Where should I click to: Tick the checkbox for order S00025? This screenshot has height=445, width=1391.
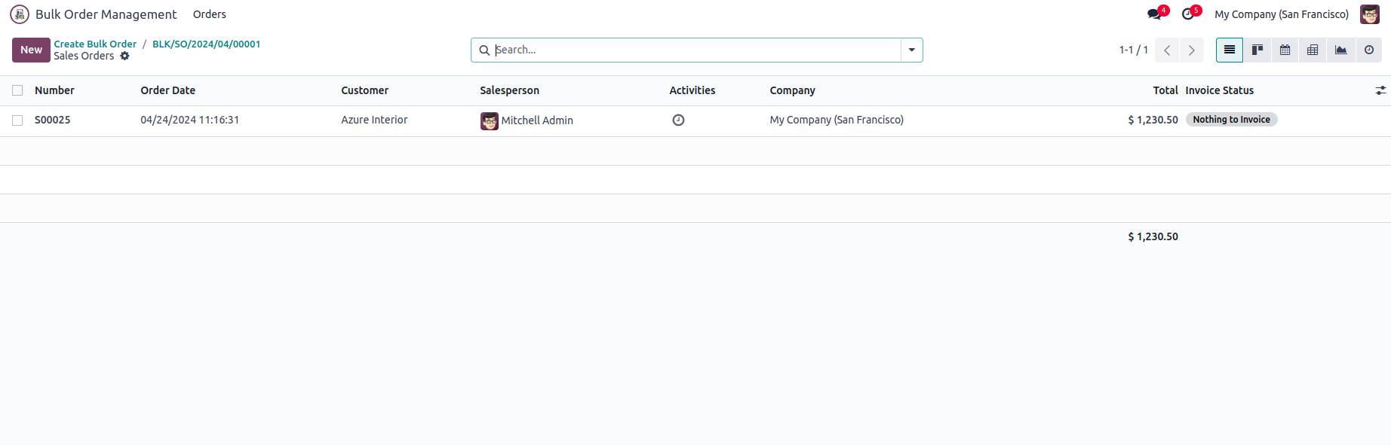click(x=17, y=120)
